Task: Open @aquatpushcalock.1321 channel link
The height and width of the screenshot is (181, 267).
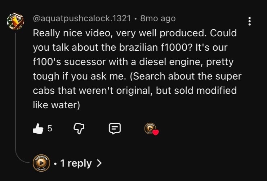Action: point(82,18)
